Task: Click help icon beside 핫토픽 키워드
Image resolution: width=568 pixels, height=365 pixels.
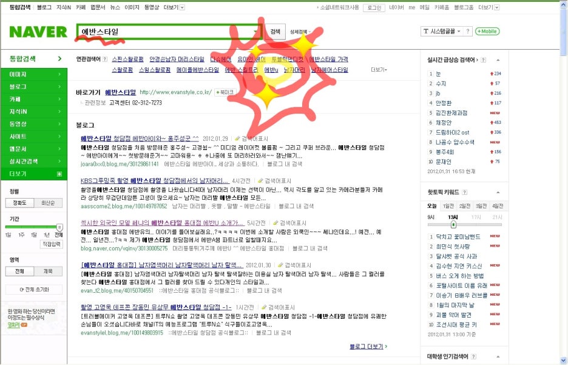Action: click(x=465, y=192)
